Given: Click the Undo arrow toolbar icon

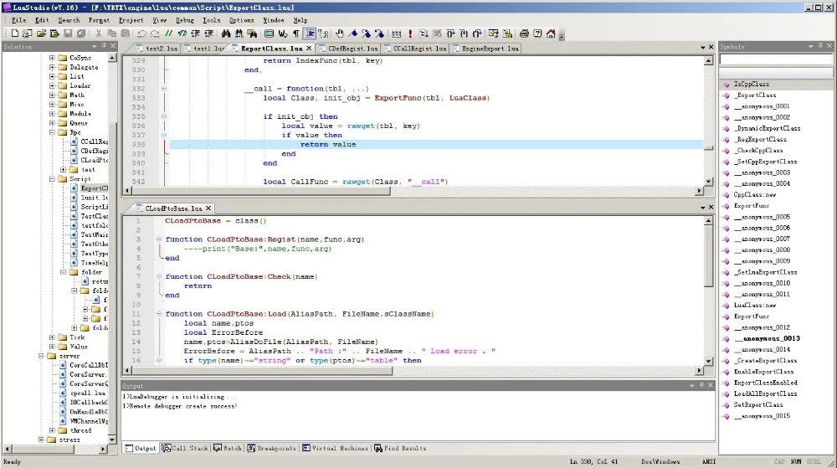Looking at the screenshot, I should point(142,33).
